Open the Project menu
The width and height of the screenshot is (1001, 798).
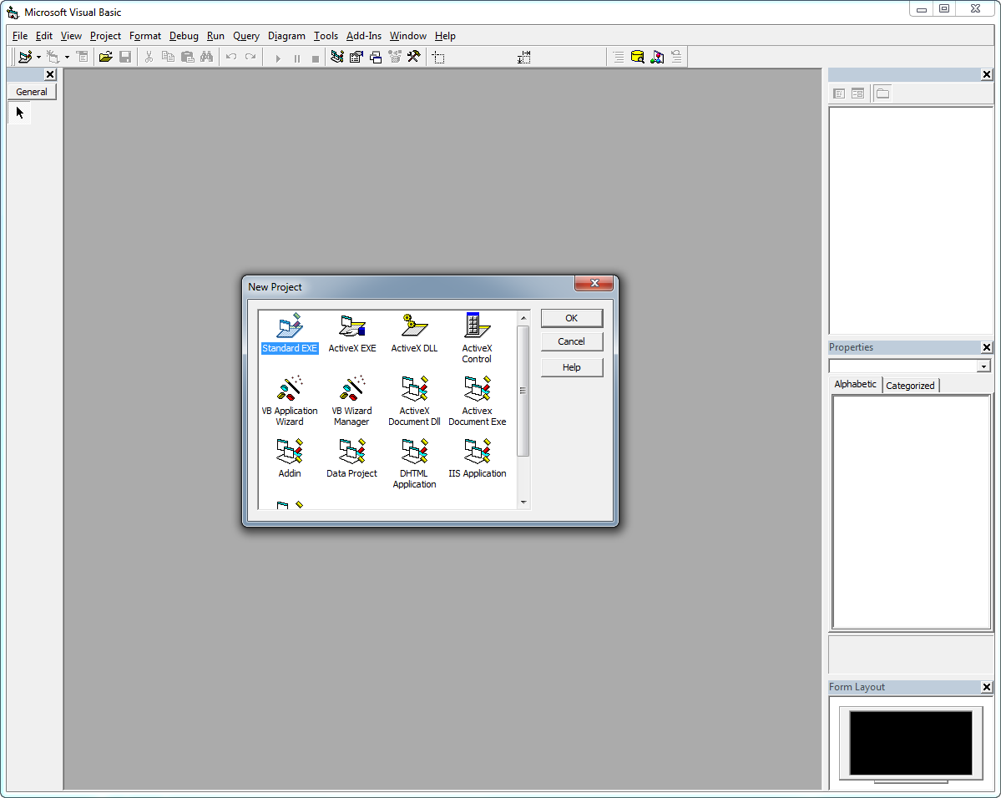(105, 36)
